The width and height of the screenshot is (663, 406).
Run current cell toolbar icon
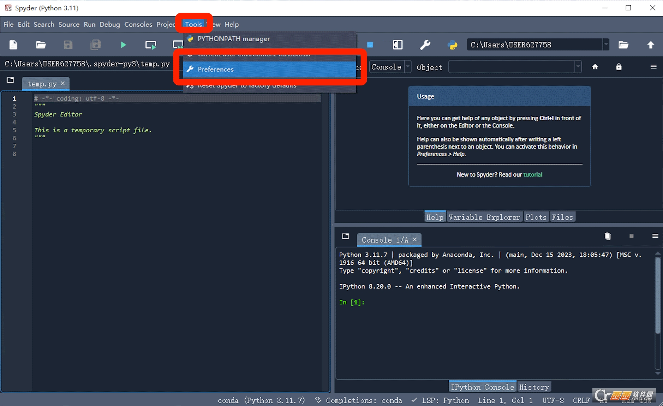[x=151, y=45]
